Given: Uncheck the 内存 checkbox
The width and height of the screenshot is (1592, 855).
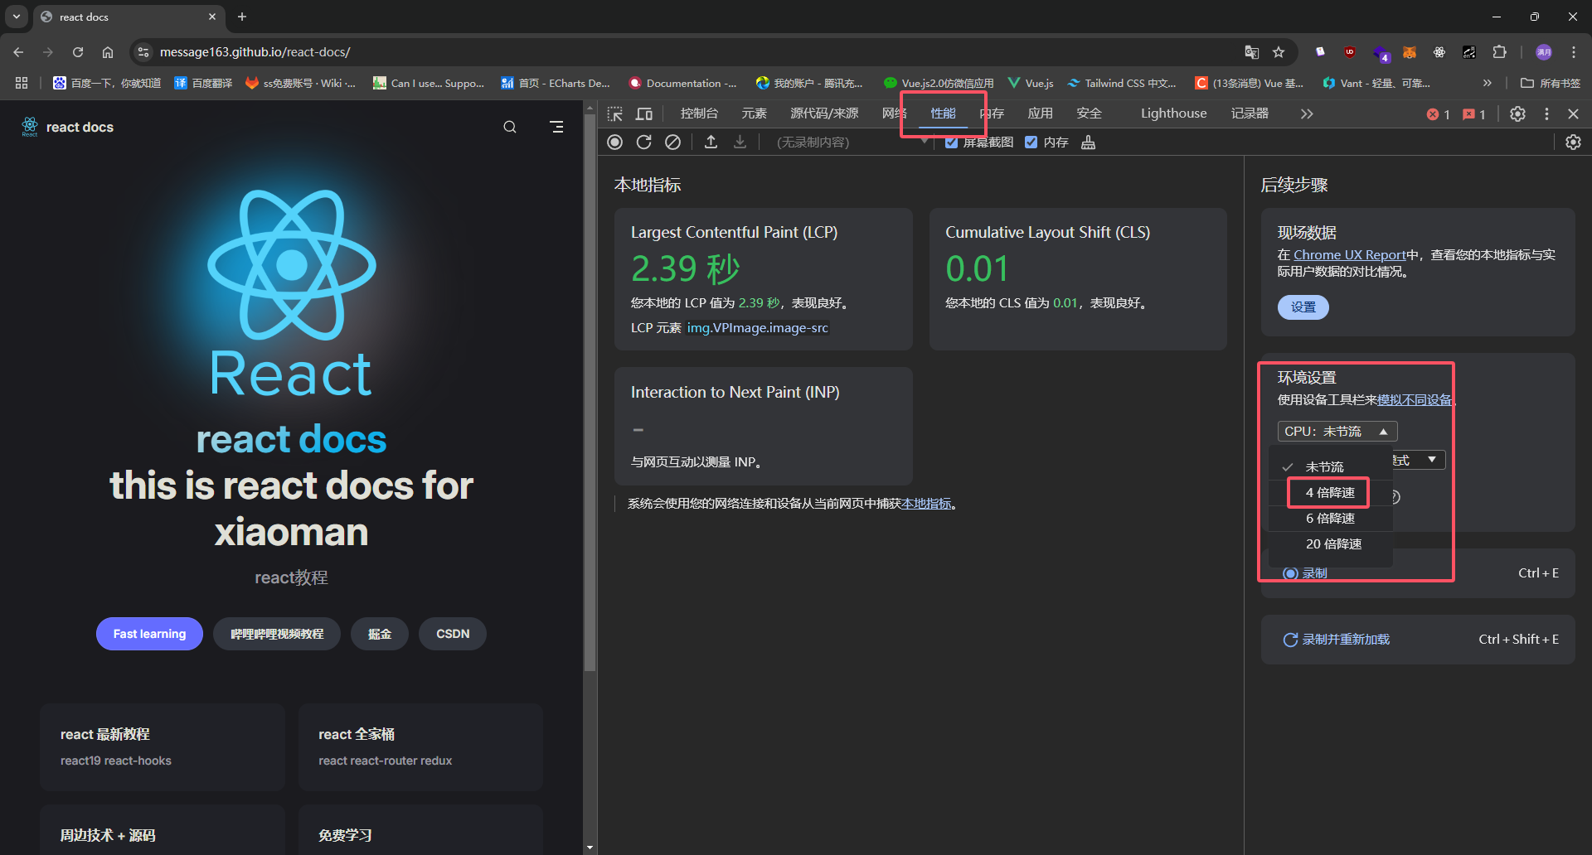Looking at the screenshot, I should pyautogui.click(x=1031, y=142).
